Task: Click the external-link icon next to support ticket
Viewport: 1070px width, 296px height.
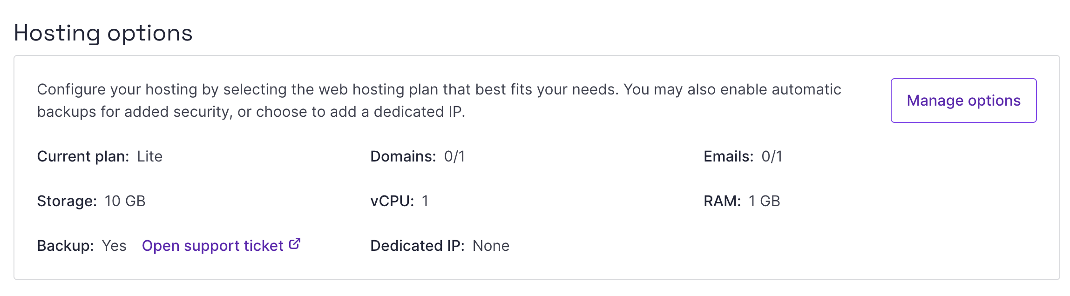Action: [294, 243]
